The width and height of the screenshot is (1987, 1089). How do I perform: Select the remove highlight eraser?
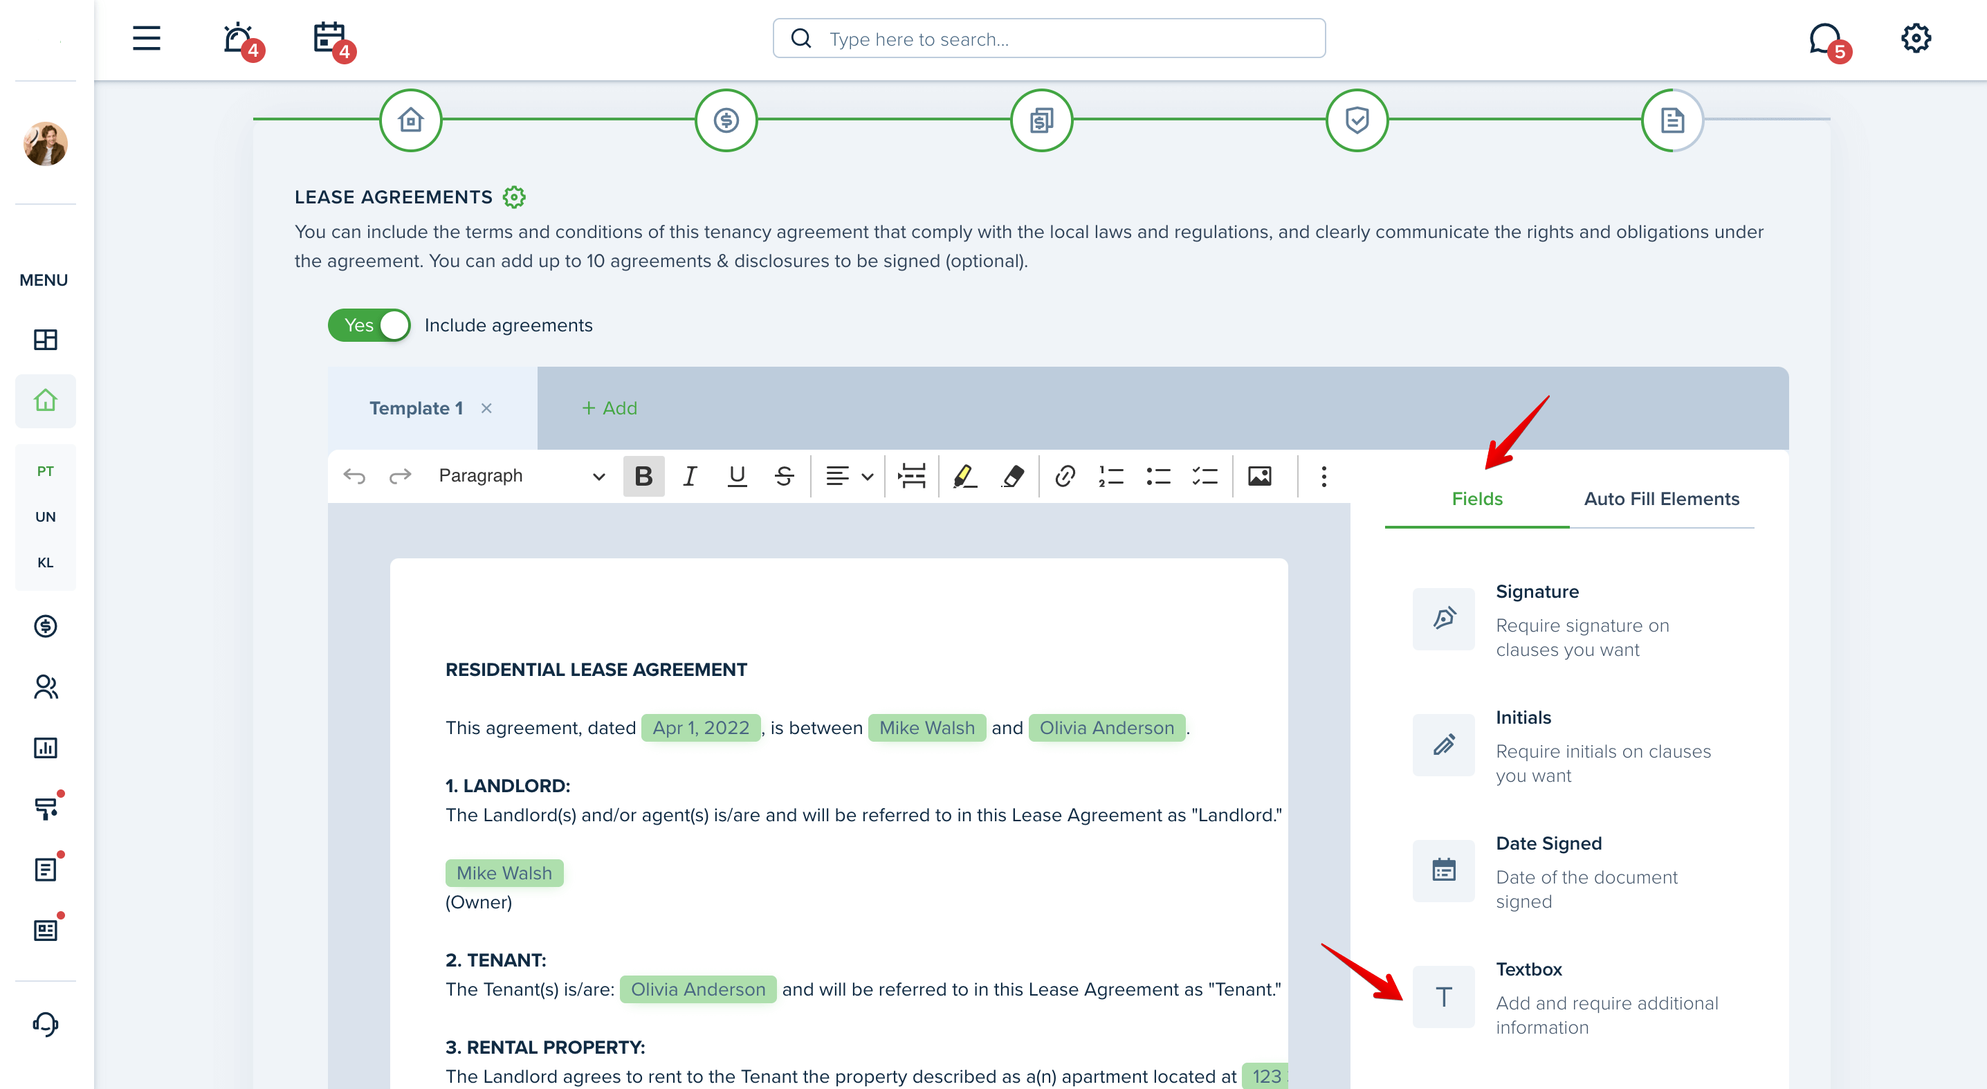[x=1013, y=476]
